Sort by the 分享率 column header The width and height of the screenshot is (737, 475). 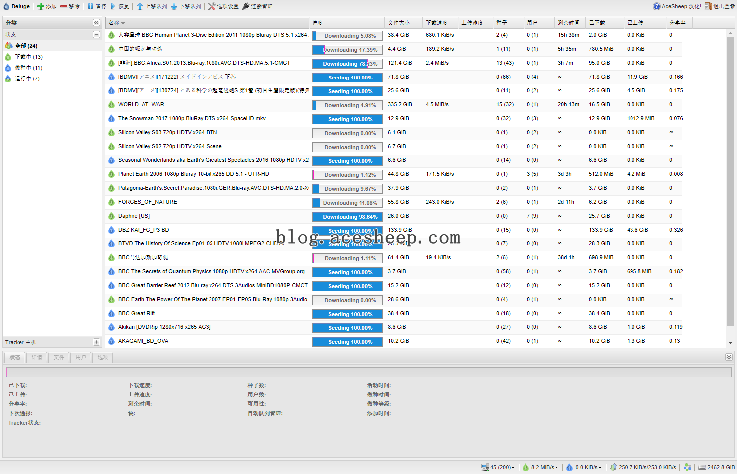click(x=679, y=23)
